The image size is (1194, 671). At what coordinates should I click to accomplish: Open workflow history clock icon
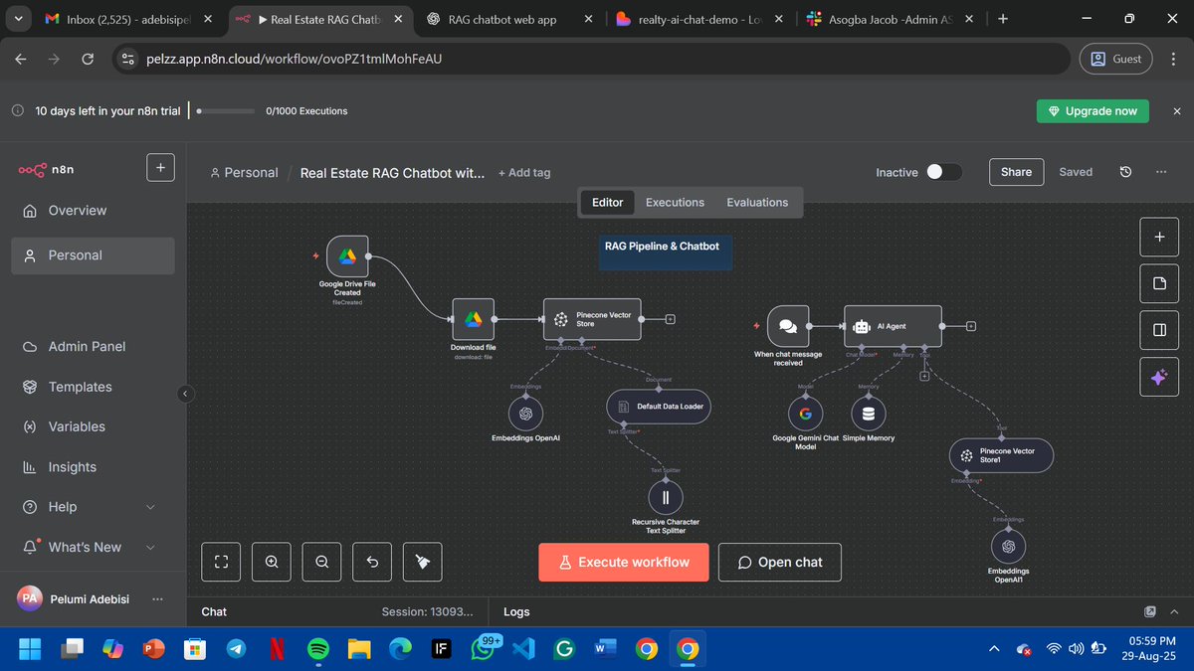[1125, 172]
